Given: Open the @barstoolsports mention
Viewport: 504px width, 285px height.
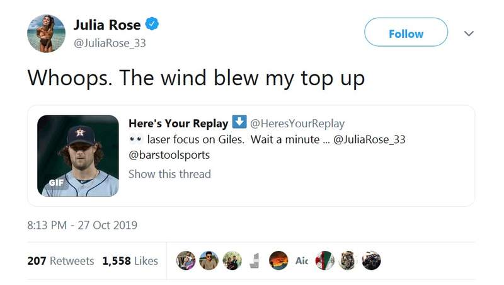Looking at the screenshot, I should [168, 156].
